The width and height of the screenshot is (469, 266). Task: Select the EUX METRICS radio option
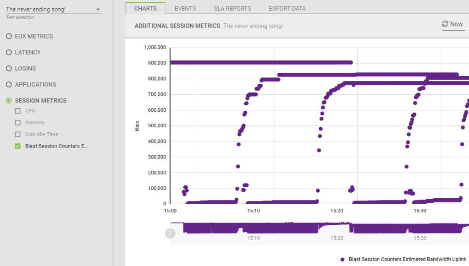(x=9, y=36)
